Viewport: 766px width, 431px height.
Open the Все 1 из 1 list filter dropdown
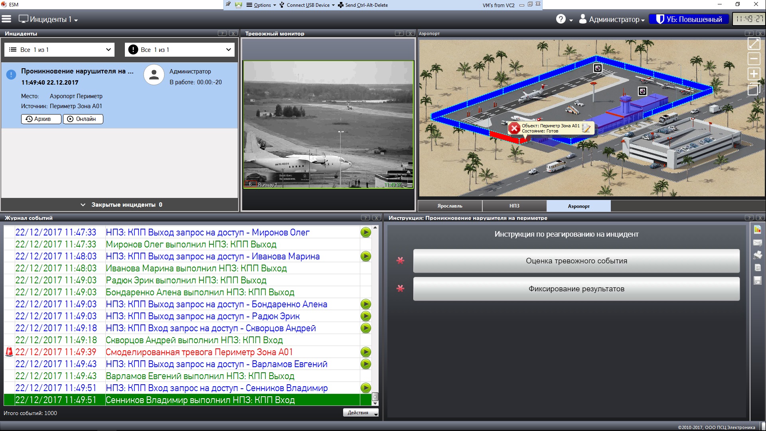tap(59, 50)
